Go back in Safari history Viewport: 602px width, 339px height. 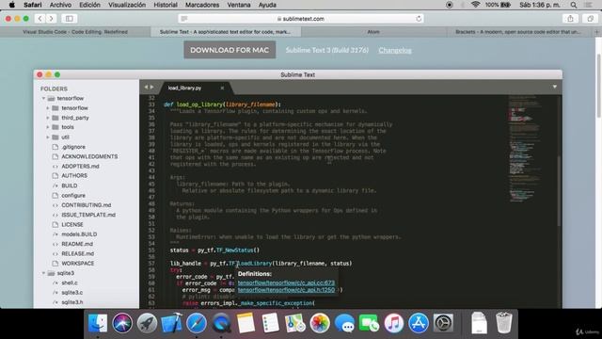(40, 19)
